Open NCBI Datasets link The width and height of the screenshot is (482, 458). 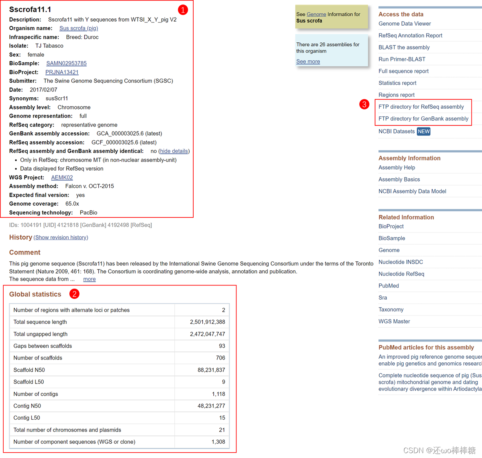coord(396,131)
